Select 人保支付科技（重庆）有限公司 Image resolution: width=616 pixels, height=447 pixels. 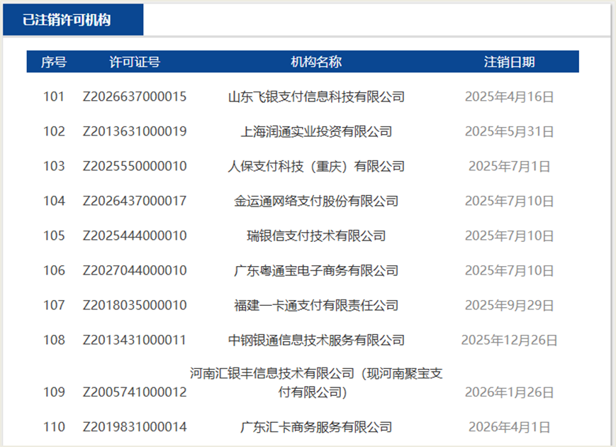(x=316, y=166)
